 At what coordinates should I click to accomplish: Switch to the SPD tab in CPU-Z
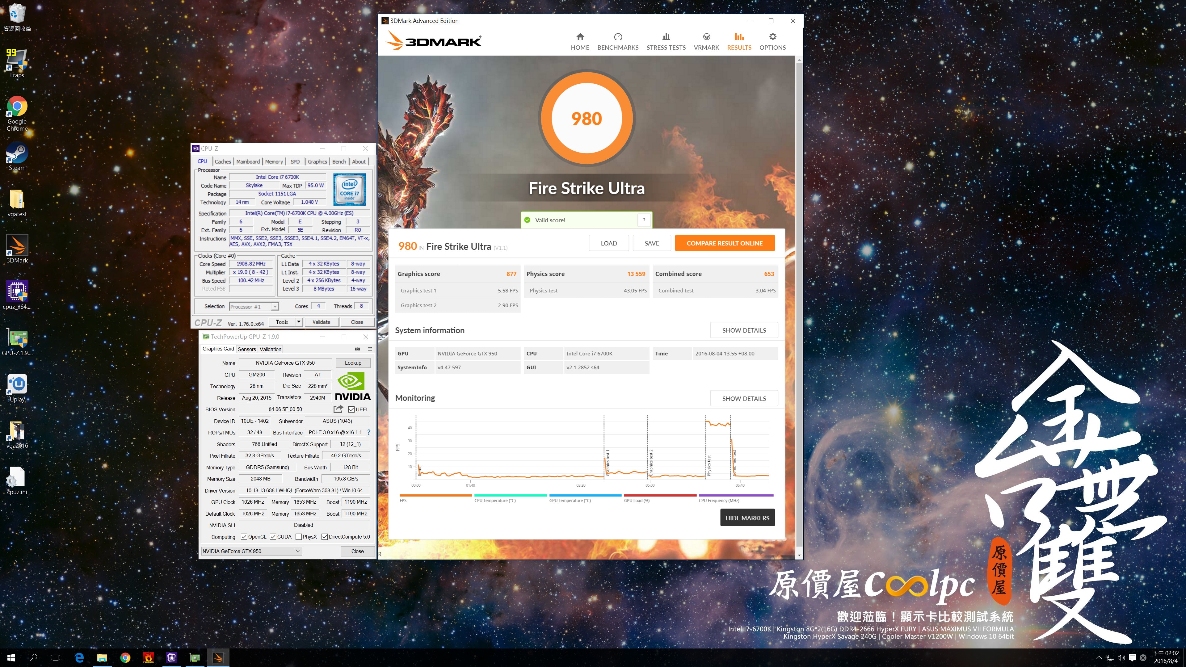(295, 162)
